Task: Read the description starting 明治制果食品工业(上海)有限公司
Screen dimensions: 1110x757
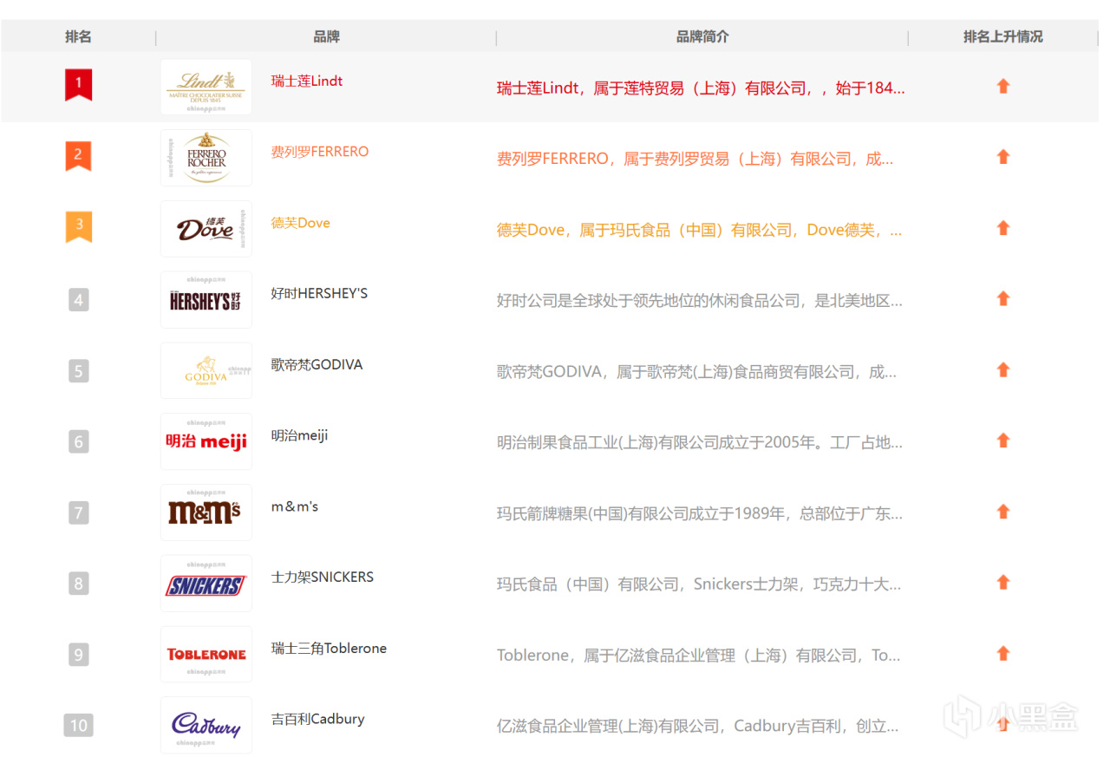Action: pos(699,442)
